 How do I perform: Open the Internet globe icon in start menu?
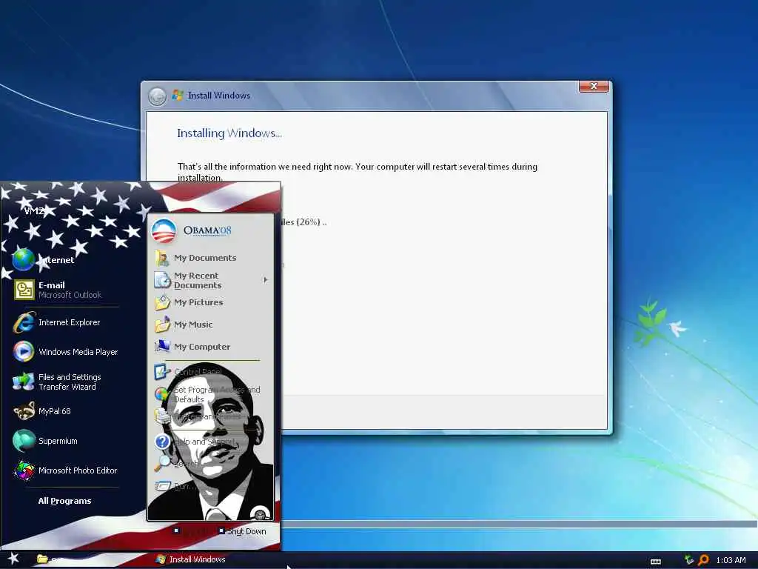pyautogui.click(x=23, y=260)
